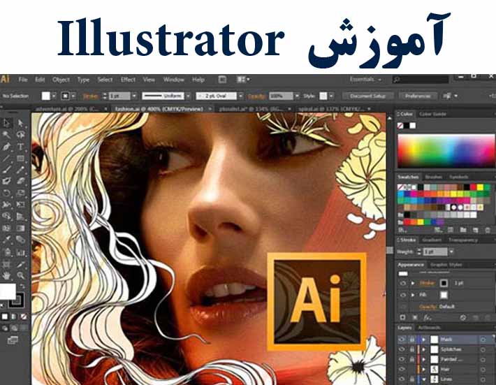Open the Essentials workspace dropdown
Image resolution: width=496 pixels, height=385 pixels.
pyautogui.click(x=365, y=80)
